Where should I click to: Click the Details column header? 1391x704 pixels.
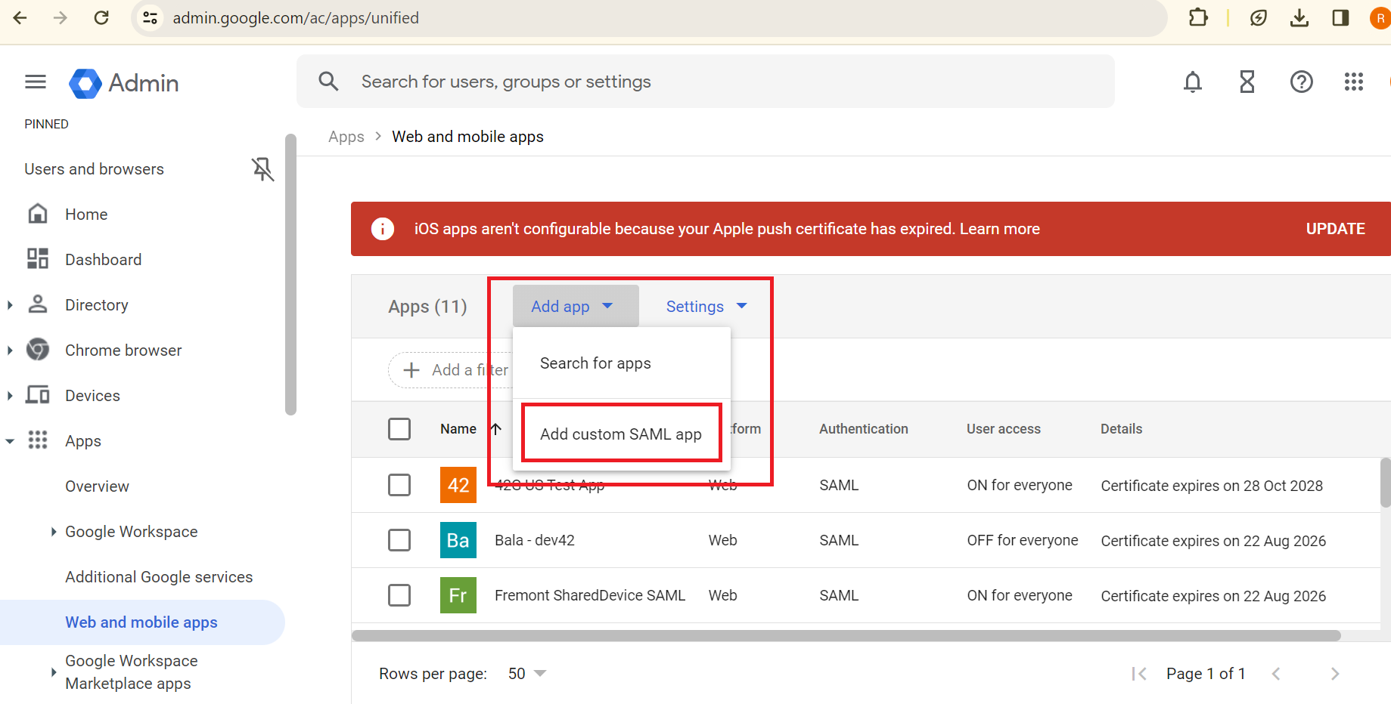tap(1121, 429)
